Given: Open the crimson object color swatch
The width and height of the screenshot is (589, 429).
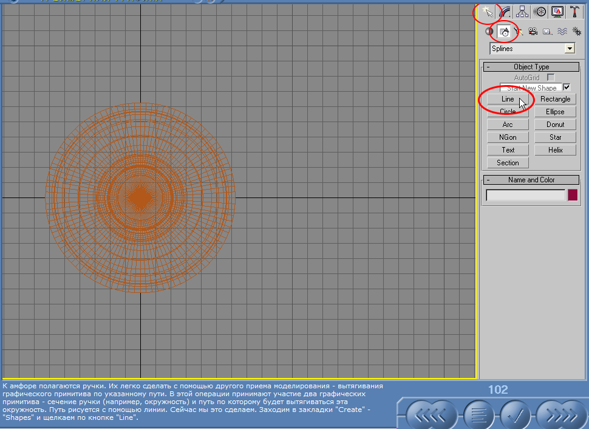Looking at the screenshot, I should point(573,195).
